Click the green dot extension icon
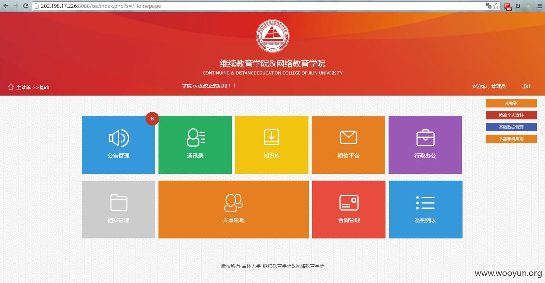The width and height of the screenshot is (545, 283). tap(529, 6)
